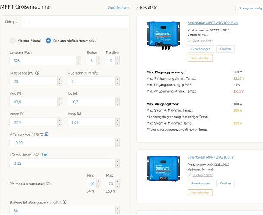Open the I Temp.-Koeff. calculator icon
This screenshot has width=263, height=215.
(x=45, y=155)
